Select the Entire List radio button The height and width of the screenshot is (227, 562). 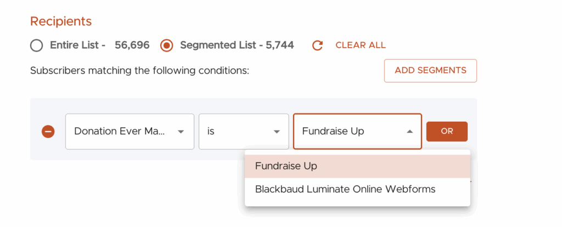[x=36, y=46]
